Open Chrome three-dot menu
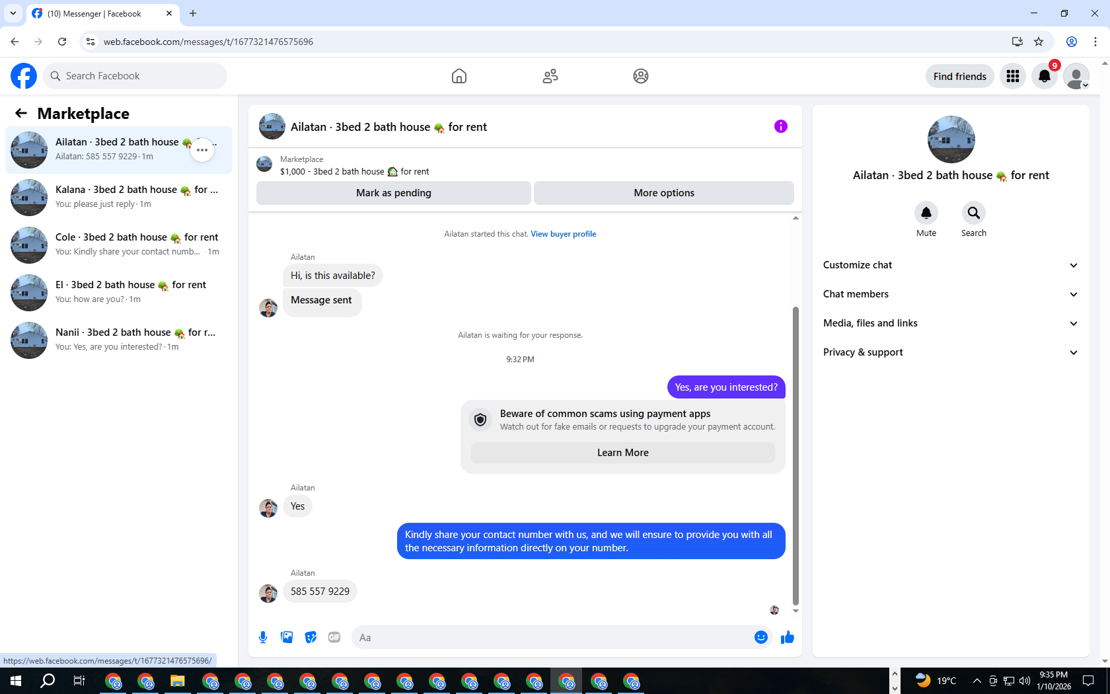This screenshot has width=1110, height=694. tap(1095, 42)
